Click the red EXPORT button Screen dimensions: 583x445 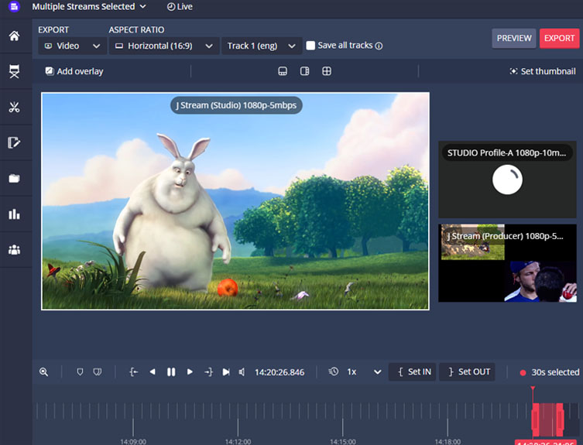click(x=559, y=38)
